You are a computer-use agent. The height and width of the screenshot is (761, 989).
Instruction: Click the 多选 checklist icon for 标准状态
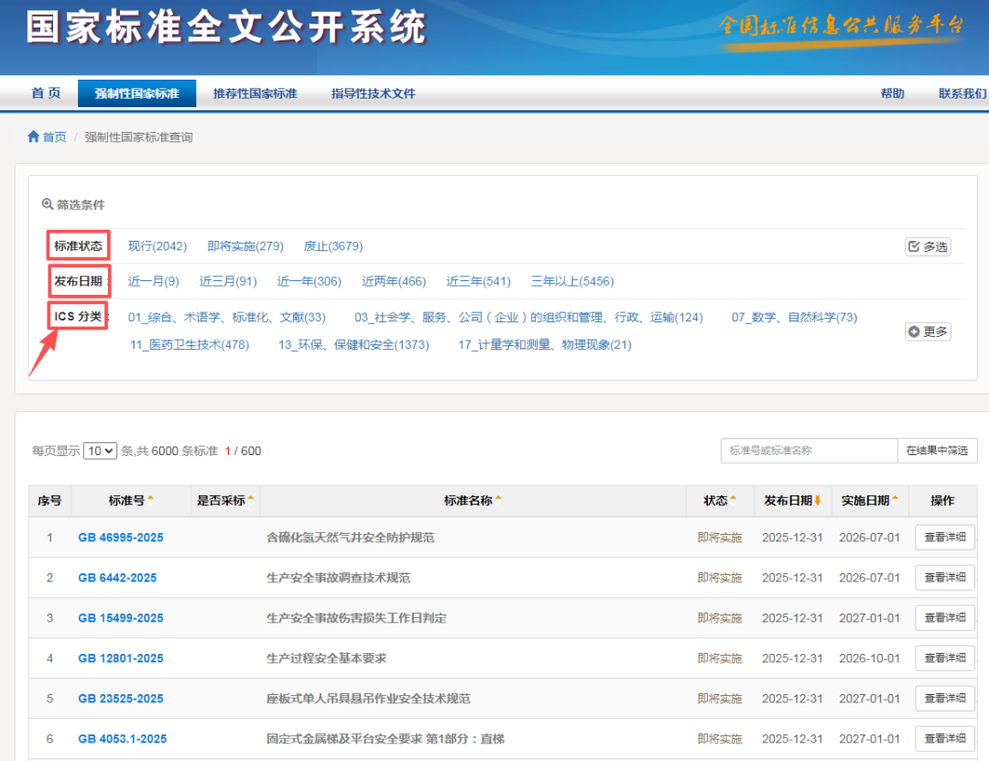(913, 245)
